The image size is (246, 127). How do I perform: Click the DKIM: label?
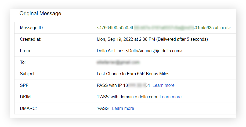pos(26,97)
